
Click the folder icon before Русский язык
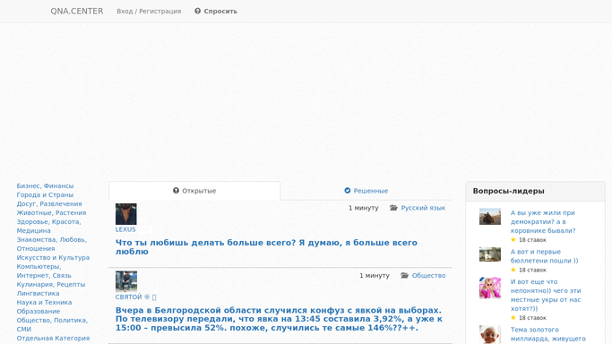point(393,208)
